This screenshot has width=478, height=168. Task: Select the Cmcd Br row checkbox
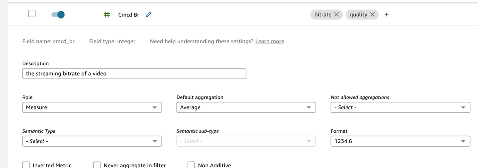pos(32,14)
